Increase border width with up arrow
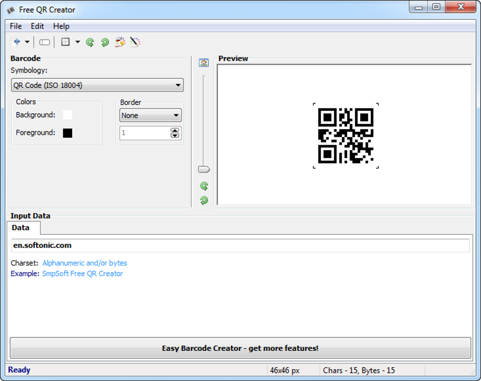Image resolution: width=481 pixels, height=381 pixels. click(175, 130)
